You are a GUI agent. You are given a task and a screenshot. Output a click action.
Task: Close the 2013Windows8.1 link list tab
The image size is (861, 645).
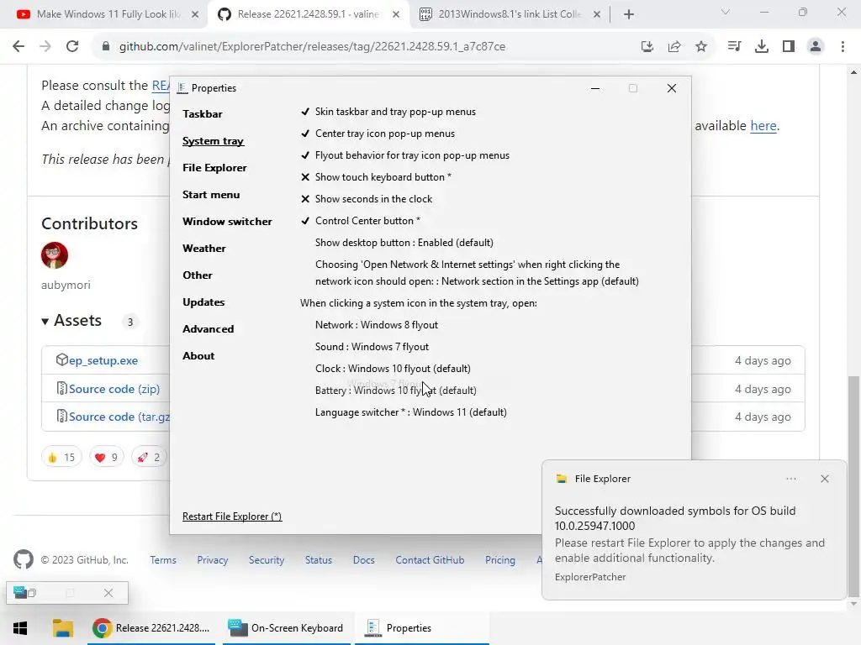coord(597,14)
